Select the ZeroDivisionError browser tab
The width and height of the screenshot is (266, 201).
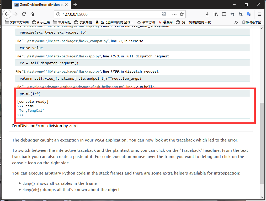(41, 4)
